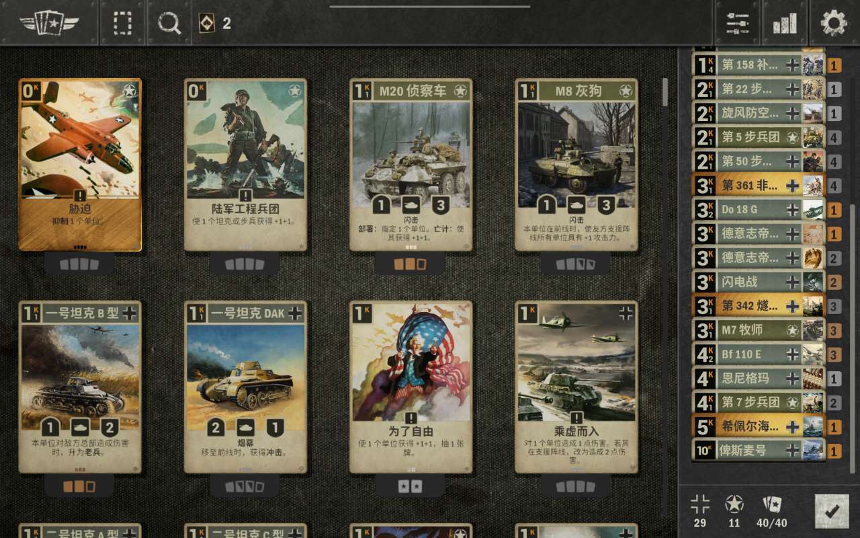Click the card collection vertical scrollbar
The width and height of the screenshot is (860, 538).
pos(665,92)
